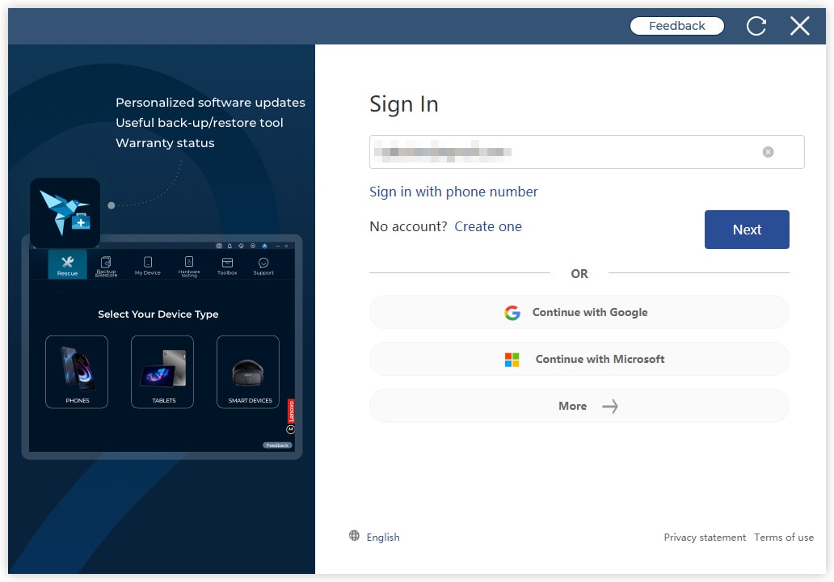Screen dimensions: 834x582
Task: Click the Next button
Action: 746,230
